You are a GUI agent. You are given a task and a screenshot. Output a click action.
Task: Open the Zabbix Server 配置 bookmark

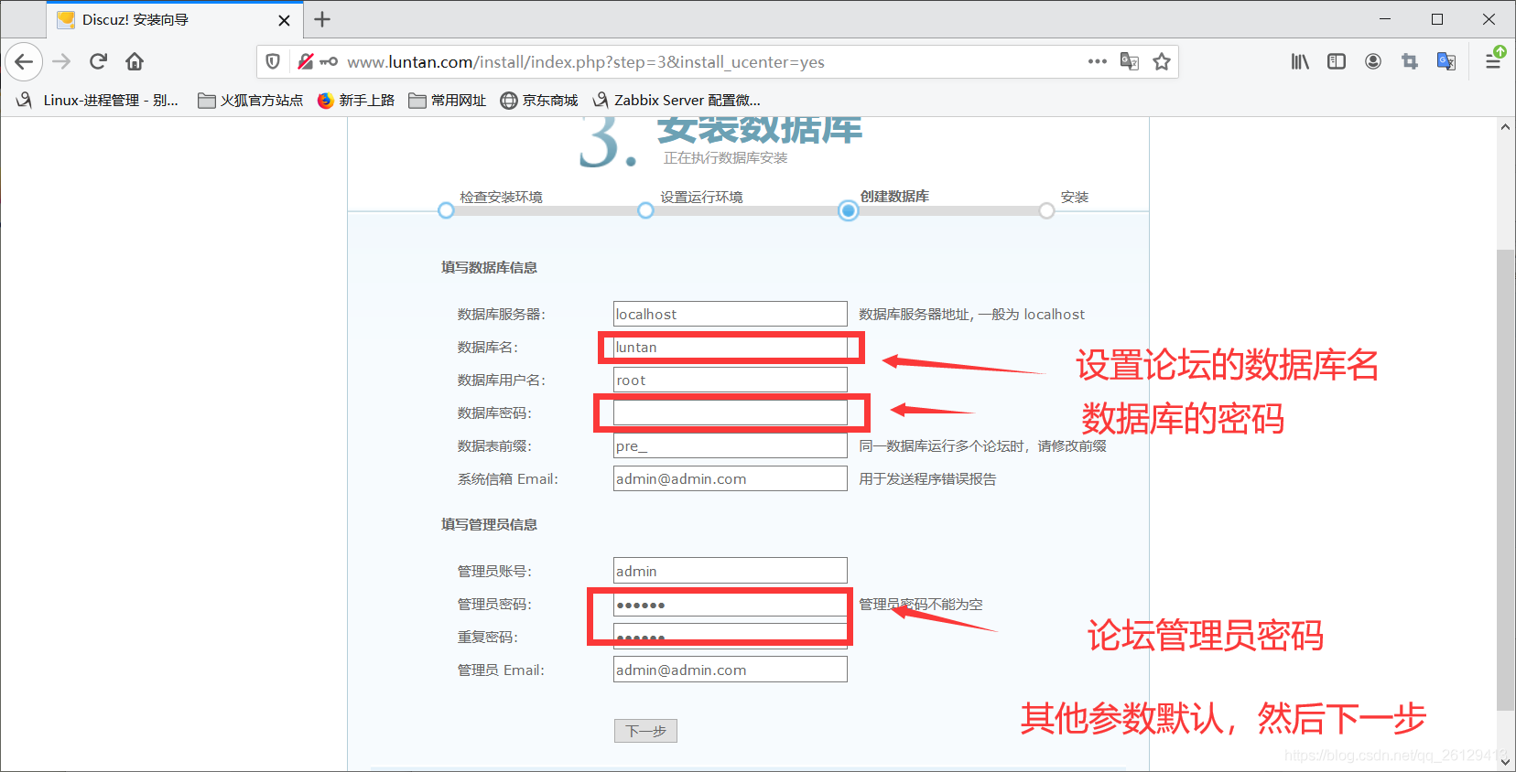point(677,101)
